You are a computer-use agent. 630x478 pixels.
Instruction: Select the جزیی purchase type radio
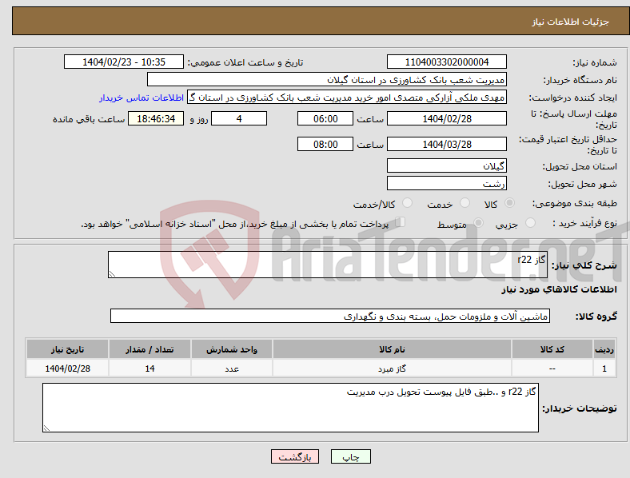[530, 222]
